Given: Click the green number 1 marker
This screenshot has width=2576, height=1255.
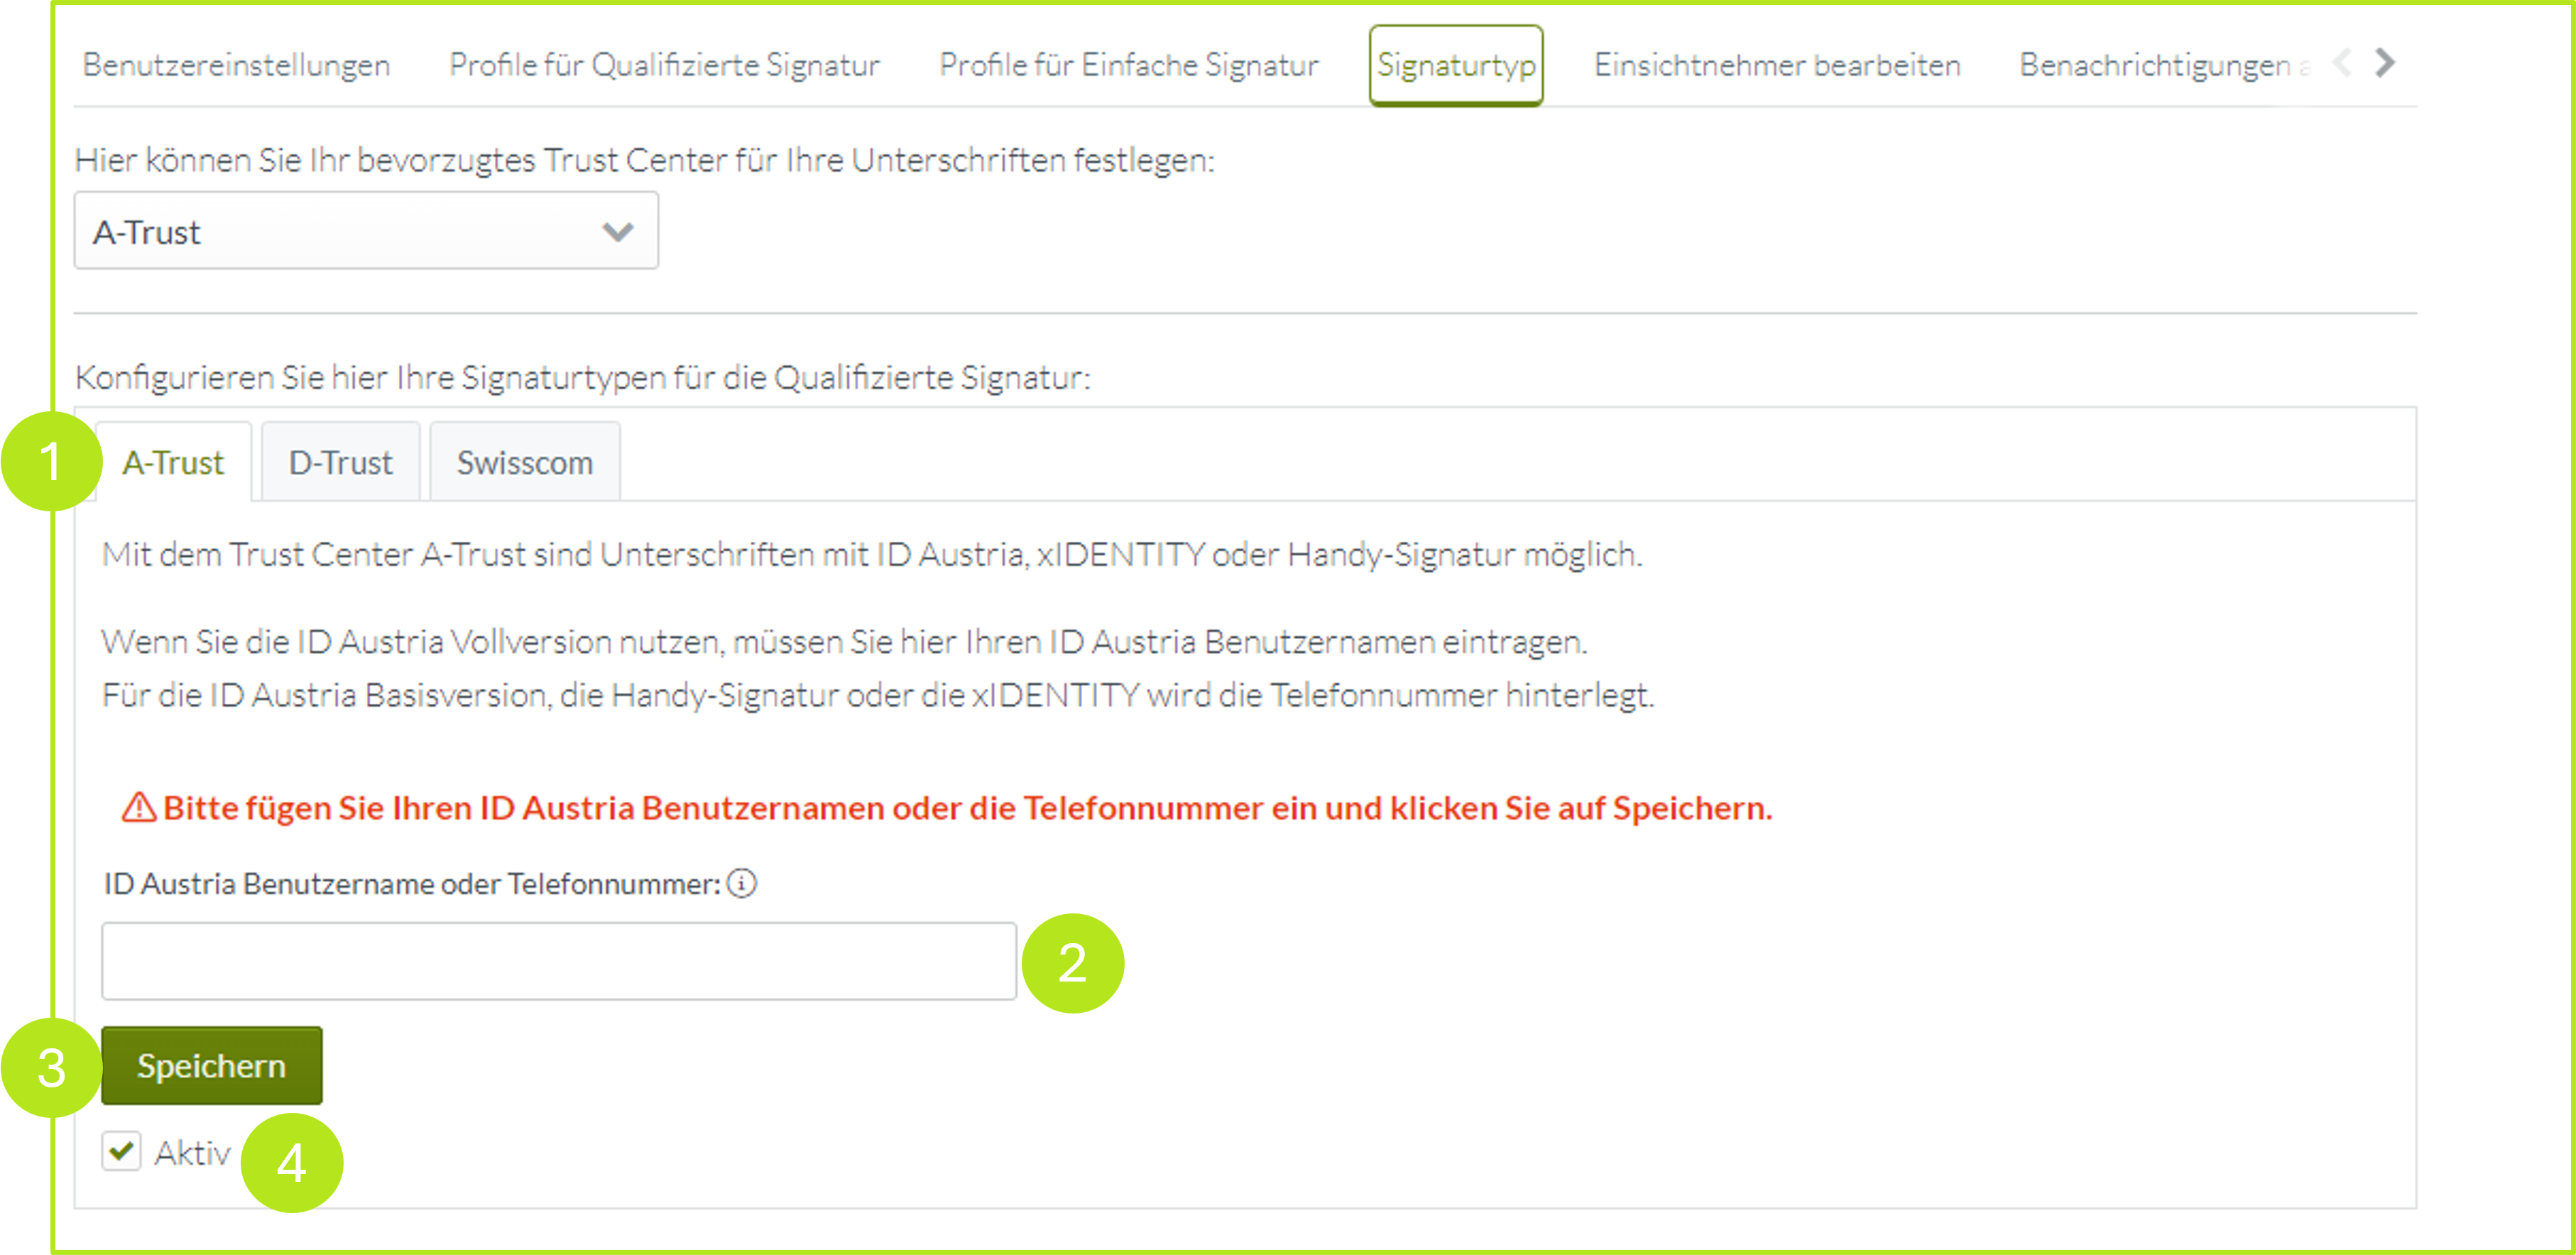Looking at the screenshot, I should click(51, 462).
